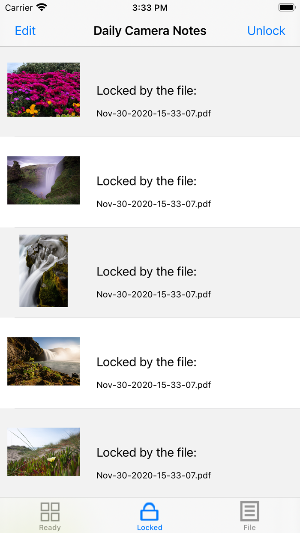Select first row's Locked by the file text

pyautogui.click(x=146, y=90)
